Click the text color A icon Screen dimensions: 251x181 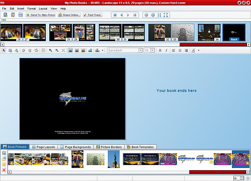tap(193, 51)
